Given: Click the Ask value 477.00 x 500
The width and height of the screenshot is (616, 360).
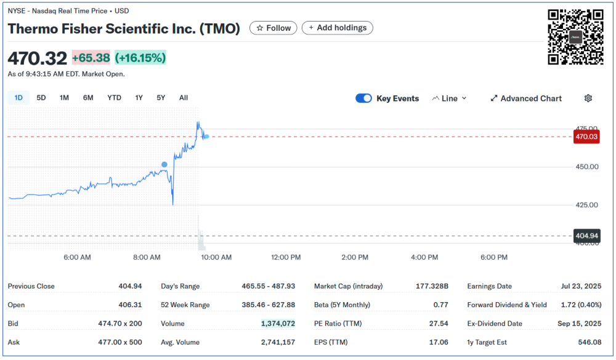Looking at the screenshot, I should pos(120,342).
